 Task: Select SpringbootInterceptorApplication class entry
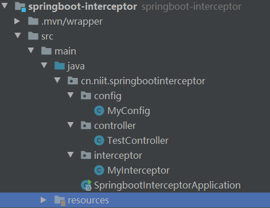click(167, 186)
